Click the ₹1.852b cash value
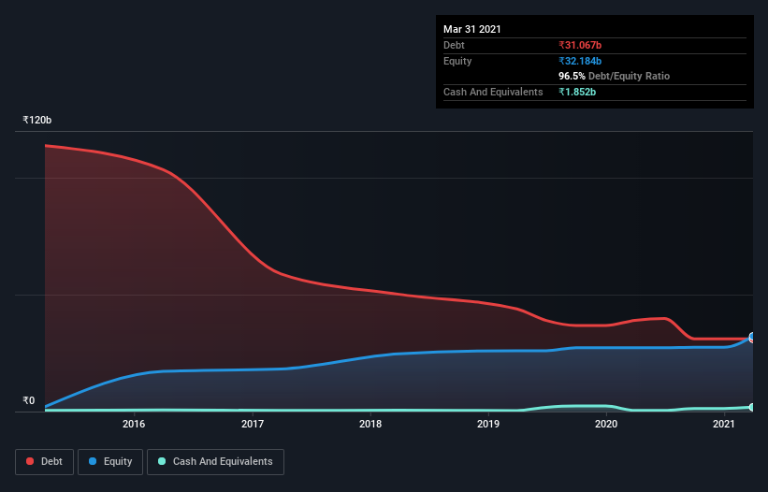This screenshot has width=768, height=492. coord(577,92)
